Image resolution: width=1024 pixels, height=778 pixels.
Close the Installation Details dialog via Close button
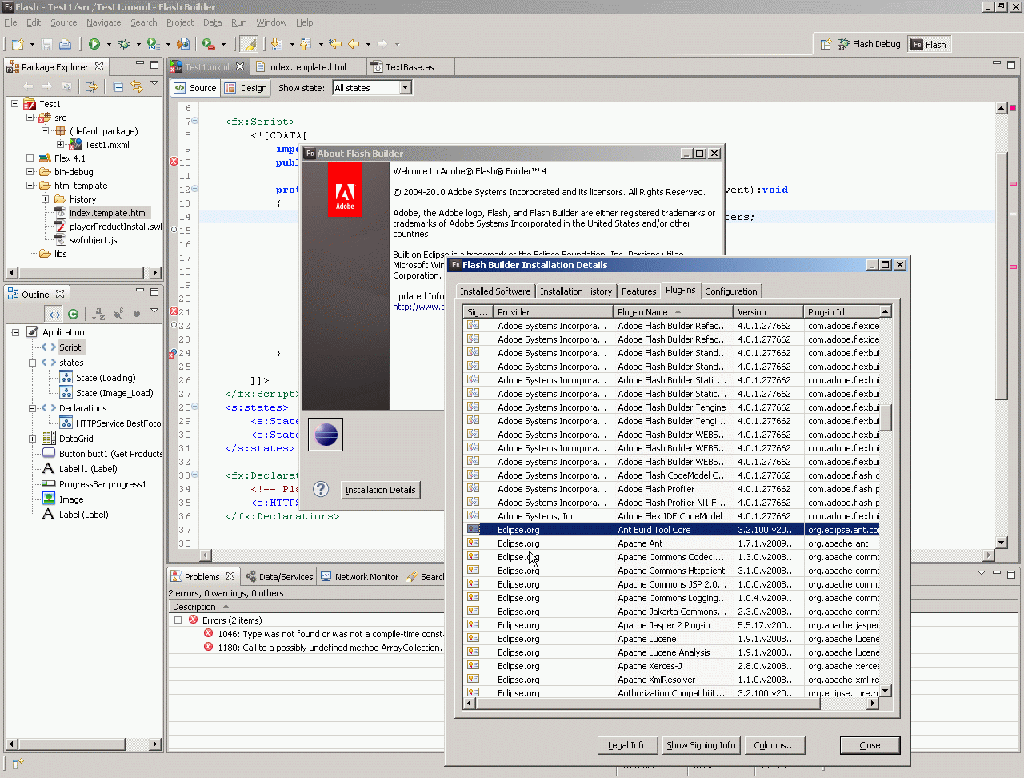(x=870, y=745)
